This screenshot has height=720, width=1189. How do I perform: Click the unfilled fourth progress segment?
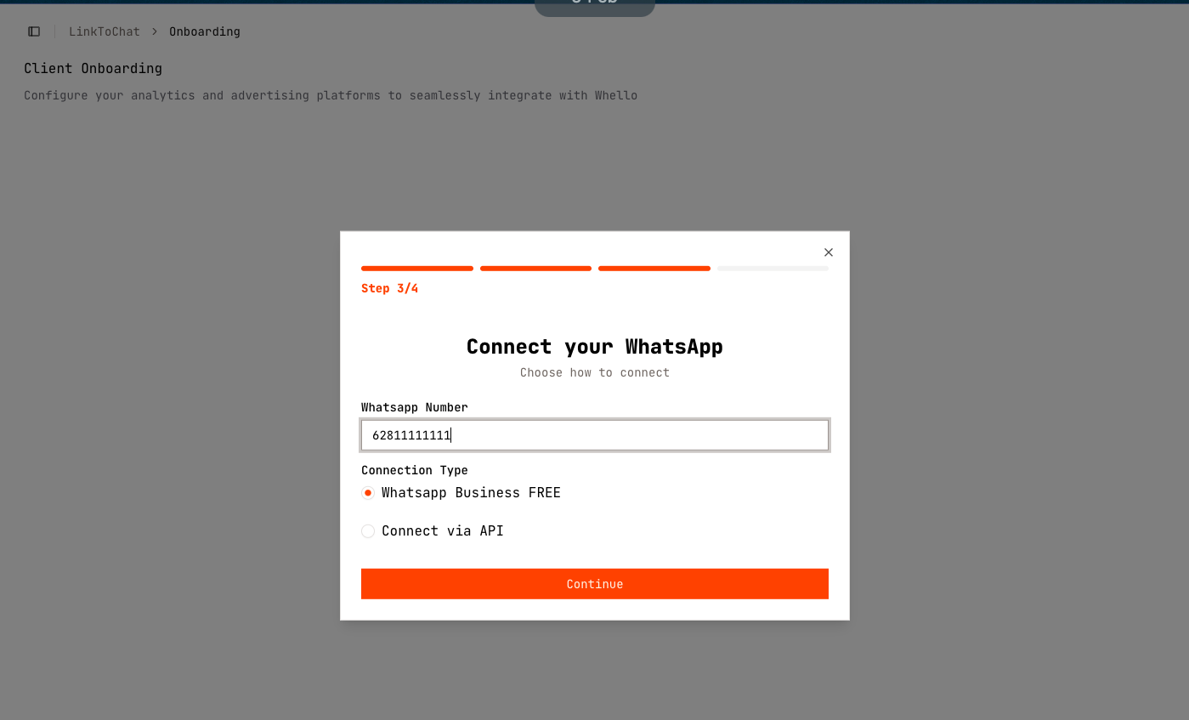[x=773, y=269]
